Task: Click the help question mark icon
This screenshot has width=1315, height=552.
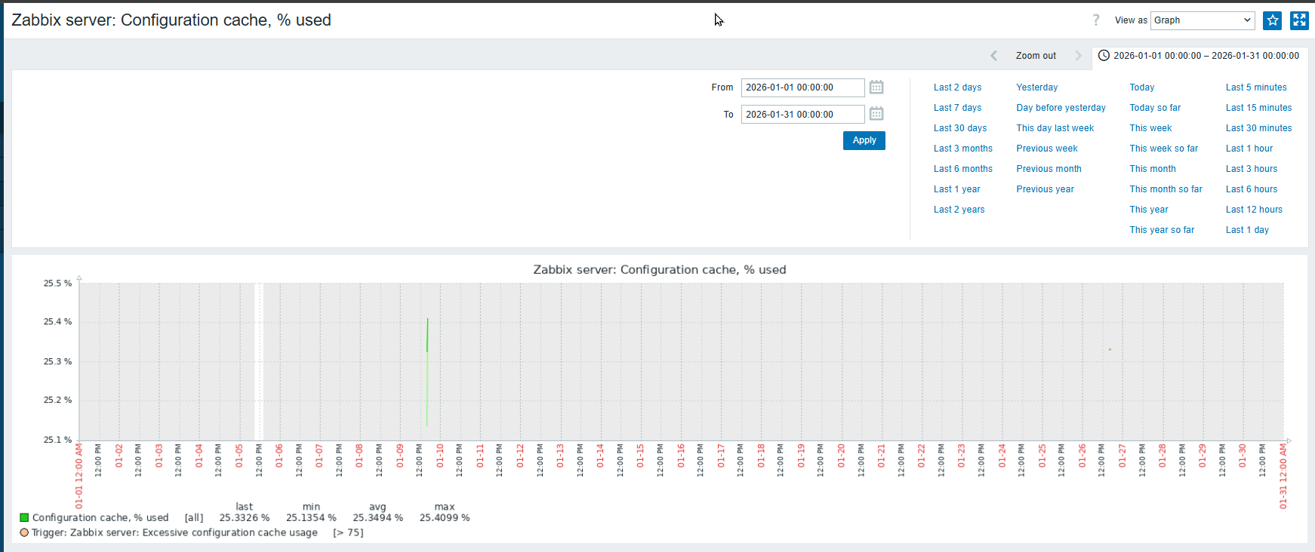Action: coord(1096,20)
